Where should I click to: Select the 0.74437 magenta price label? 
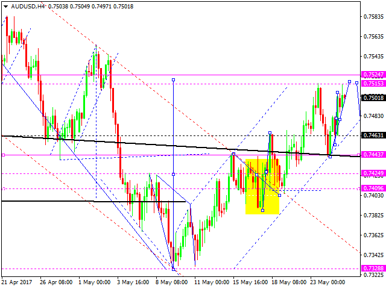coord(373,155)
